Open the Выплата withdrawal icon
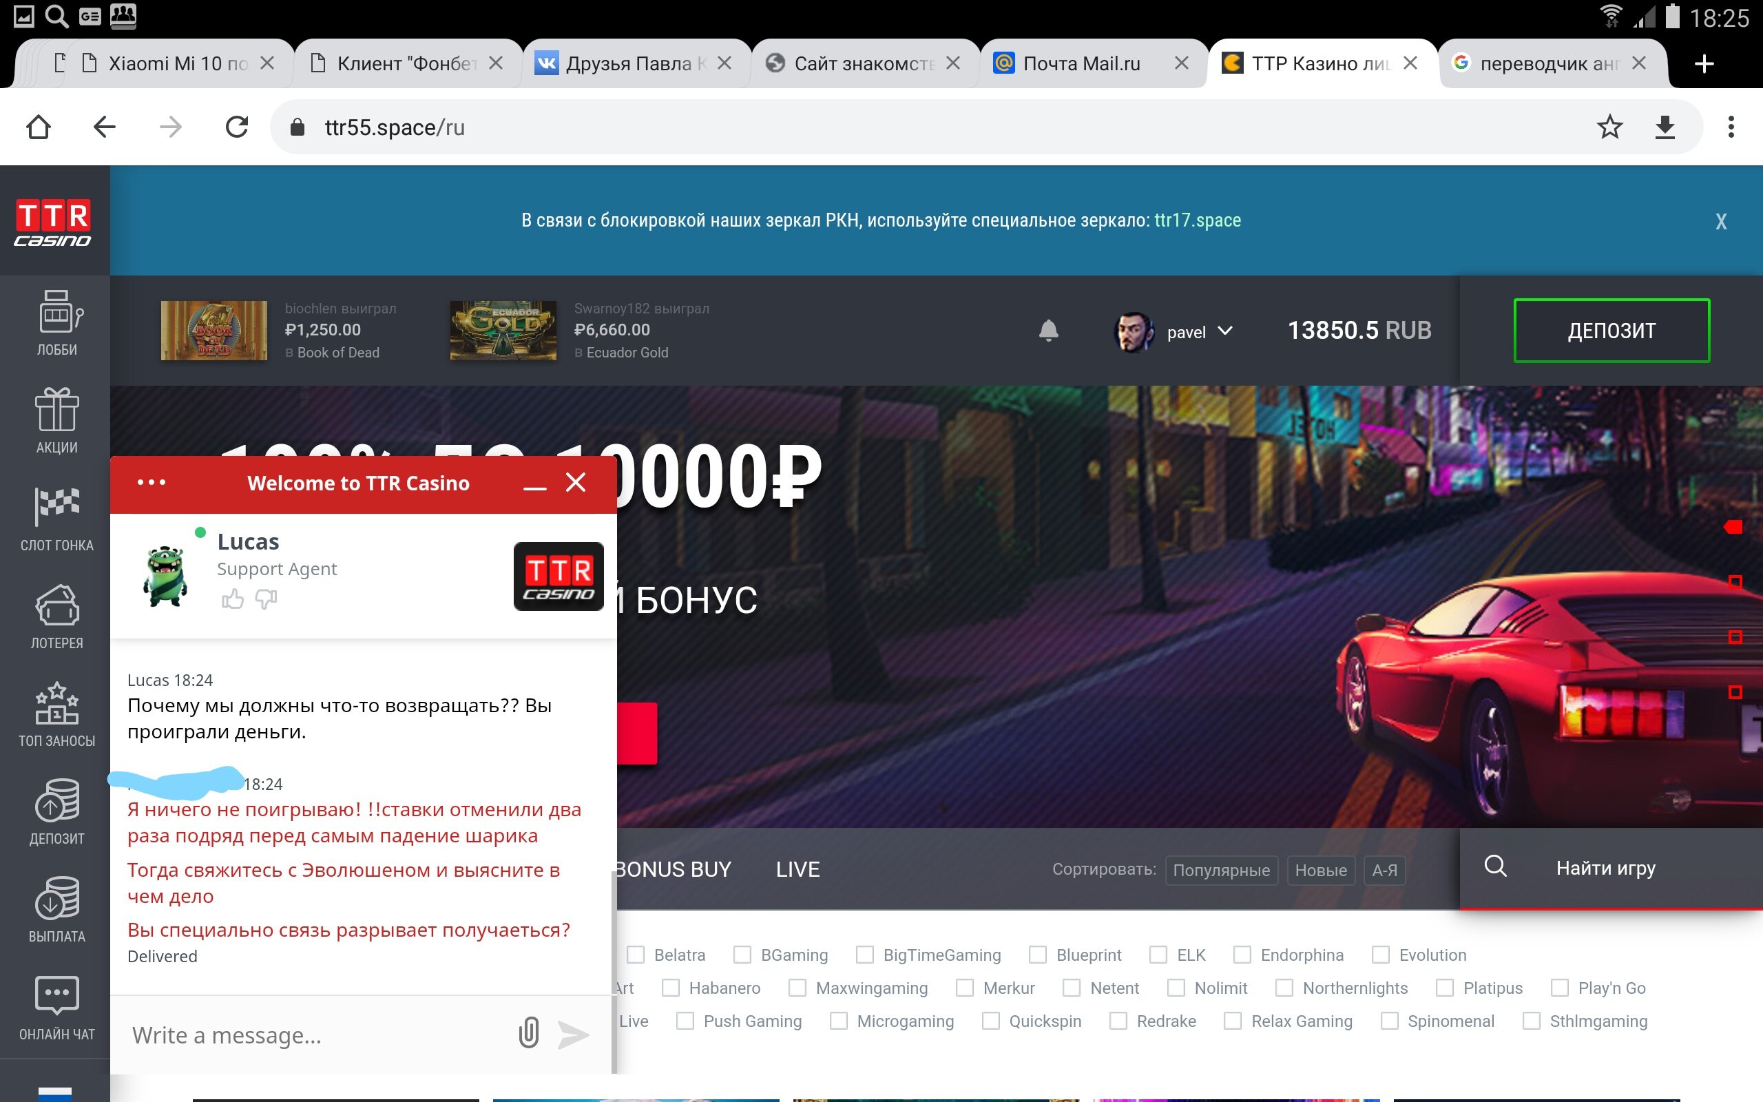Image resolution: width=1763 pixels, height=1102 pixels. pyautogui.click(x=57, y=898)
